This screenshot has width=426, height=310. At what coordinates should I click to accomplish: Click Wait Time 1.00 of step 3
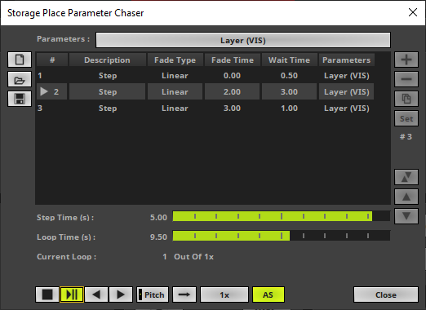click(289, 108)
